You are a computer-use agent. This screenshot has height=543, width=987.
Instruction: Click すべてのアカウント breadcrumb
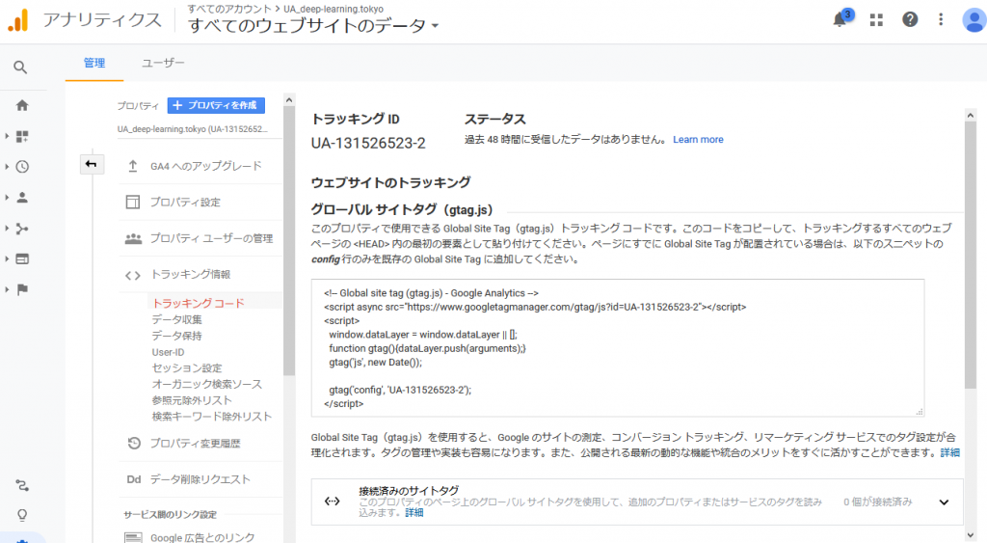pyautogui.click(x=228, y=9)
